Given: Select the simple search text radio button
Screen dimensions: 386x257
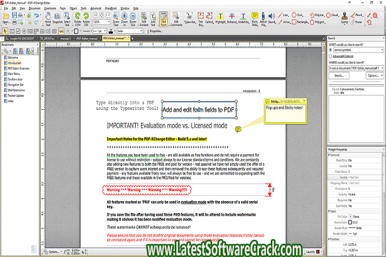Looking at the screenshot, I should pyautogui.click(x=330, y=49).
